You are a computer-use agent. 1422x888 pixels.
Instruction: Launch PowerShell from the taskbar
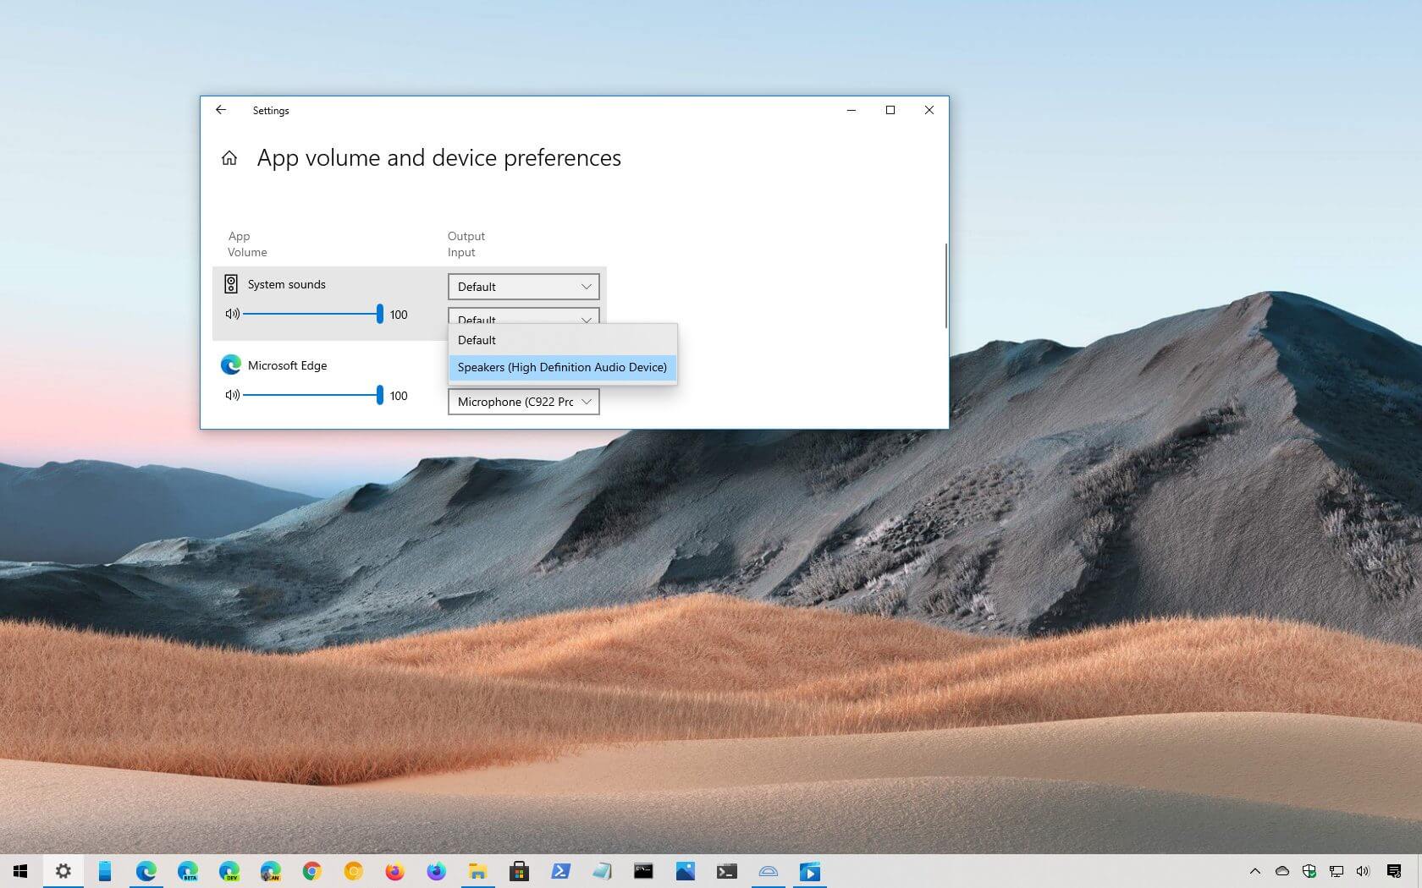coord(560,871)
